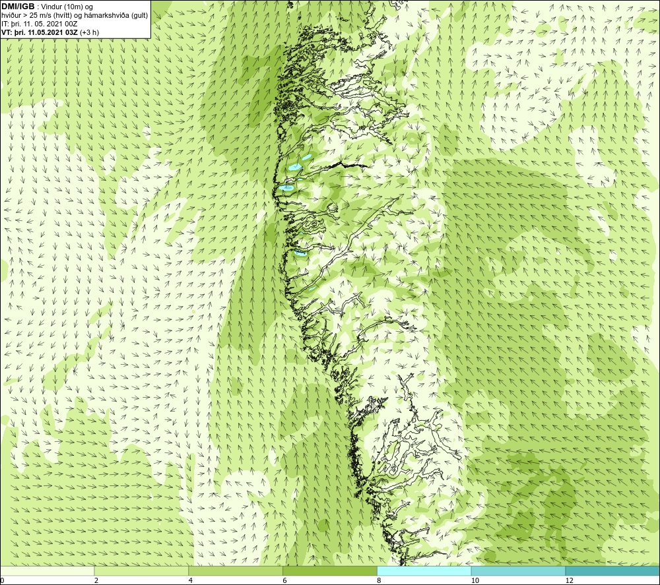Viewport: 660px width, 585px height.
Task: Click the legend scale label "10"
Action: click(475, 580)
